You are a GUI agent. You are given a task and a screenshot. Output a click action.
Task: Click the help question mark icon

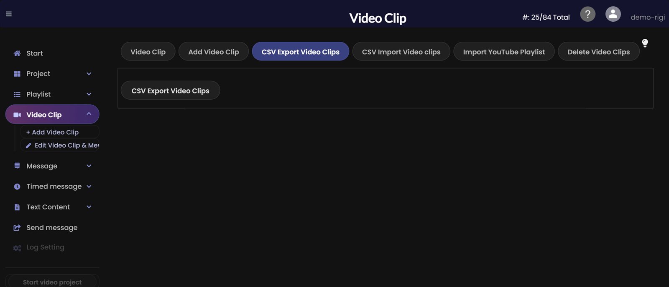click(x=587, y=14)
